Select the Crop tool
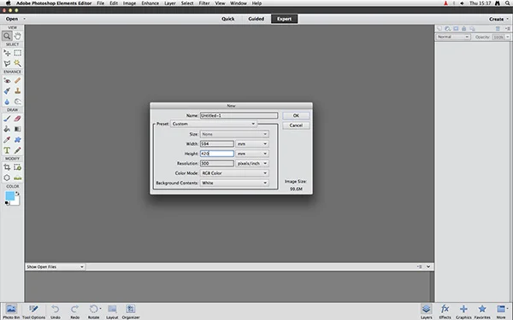 (x=7, y=167)
